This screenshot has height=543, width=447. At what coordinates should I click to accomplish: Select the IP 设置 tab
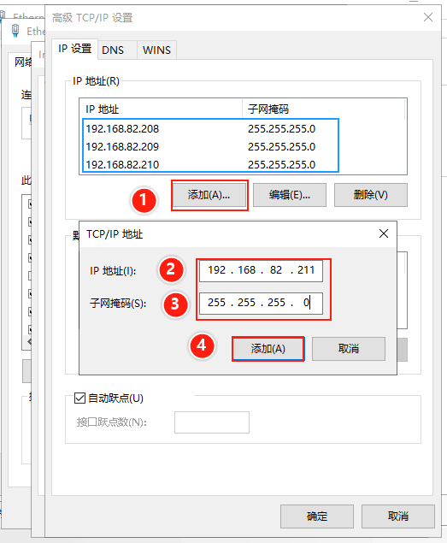click(75, 49)
